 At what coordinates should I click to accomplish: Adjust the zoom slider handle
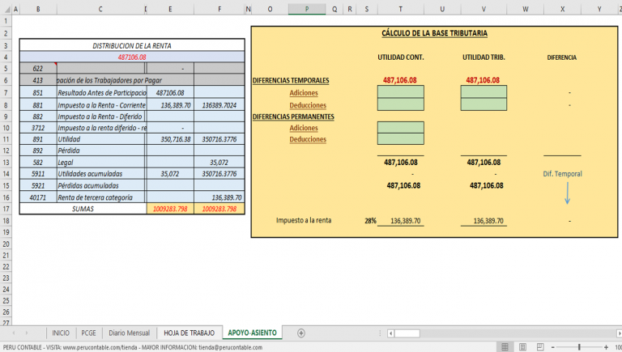579,347
